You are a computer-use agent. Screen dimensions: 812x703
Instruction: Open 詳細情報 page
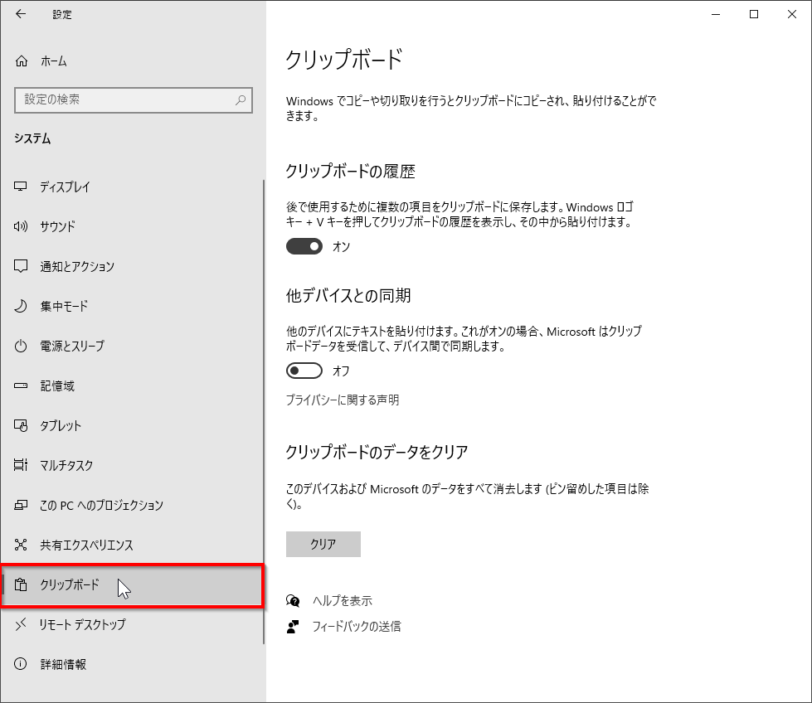point(132,664)
